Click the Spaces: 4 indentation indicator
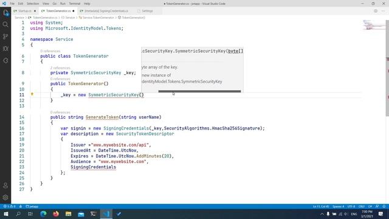The image size is (389, 219). [x=339, y=206]
